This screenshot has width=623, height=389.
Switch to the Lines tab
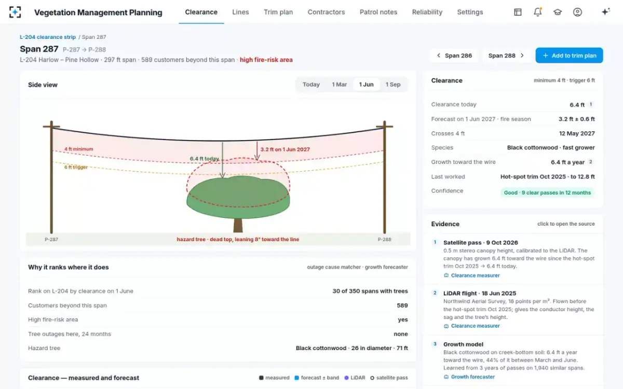pyautogui.click(x=240, y=12)
